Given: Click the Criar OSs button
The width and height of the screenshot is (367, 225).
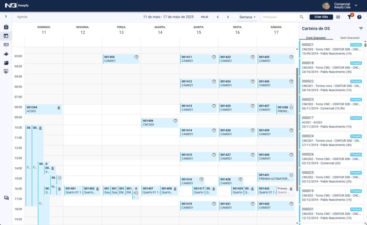Looking at the screenshot, I should pyautogui.click(x=321, y=17).
